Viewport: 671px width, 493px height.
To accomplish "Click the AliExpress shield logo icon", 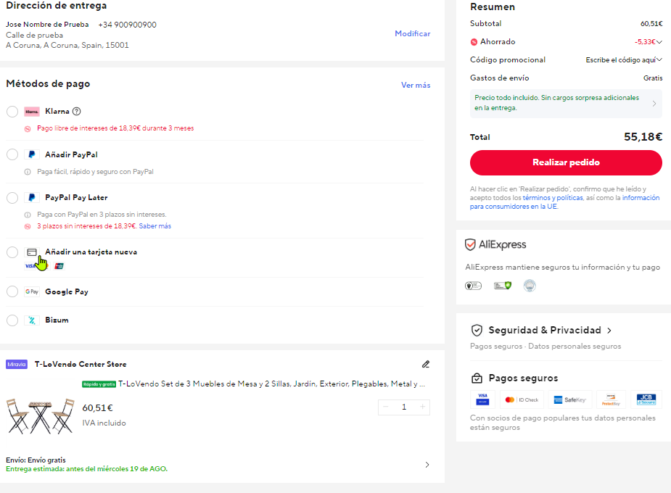I will tap(470, 244).
